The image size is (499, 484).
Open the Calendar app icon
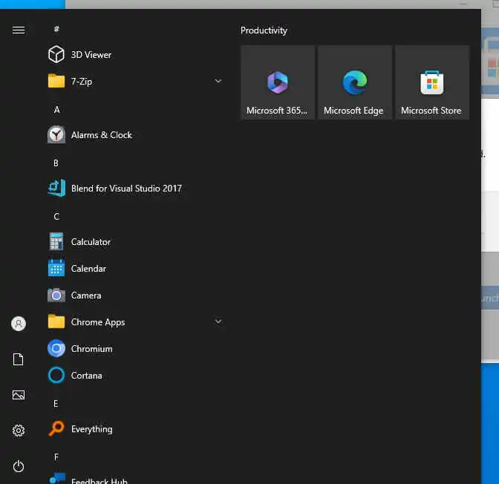(56, 268)
